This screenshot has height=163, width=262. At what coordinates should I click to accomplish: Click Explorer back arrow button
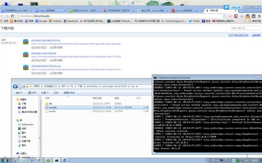click(15, 87)
